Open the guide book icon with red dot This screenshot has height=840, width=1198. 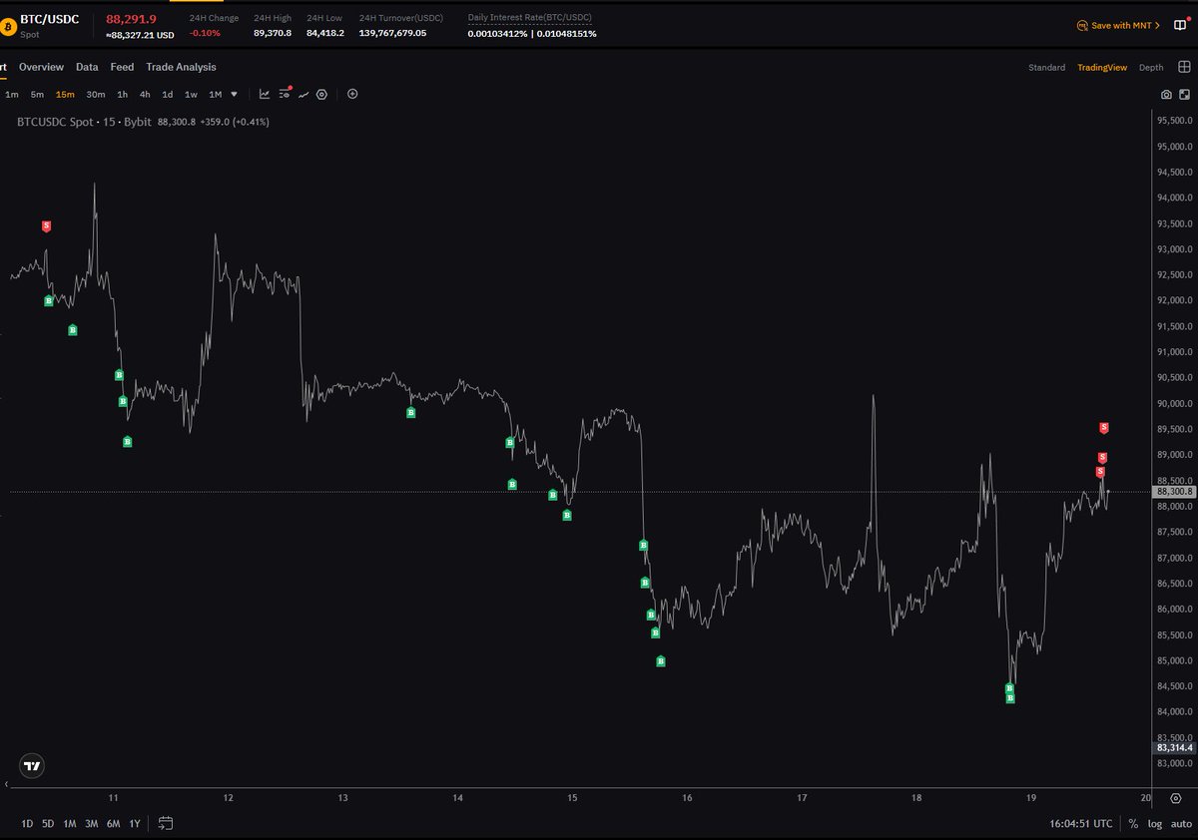1180,26
